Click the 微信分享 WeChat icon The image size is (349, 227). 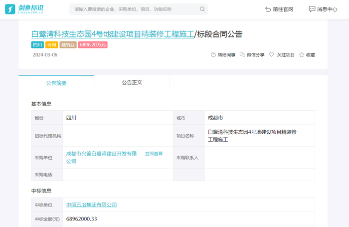tap(242, 54)
